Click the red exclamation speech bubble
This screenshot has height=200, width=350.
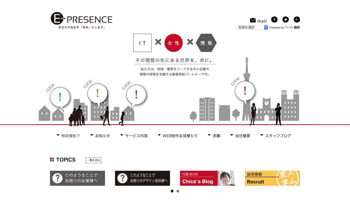coord(245,91)
